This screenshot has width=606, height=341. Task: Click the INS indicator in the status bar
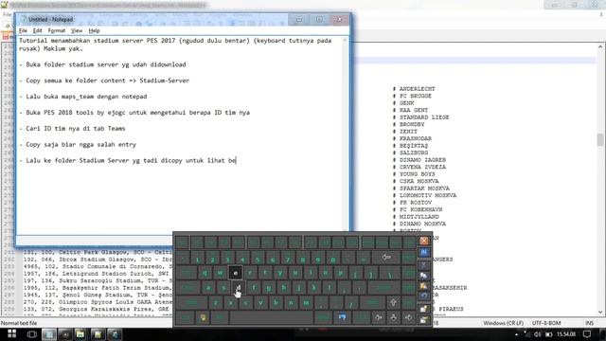(589, 323)
